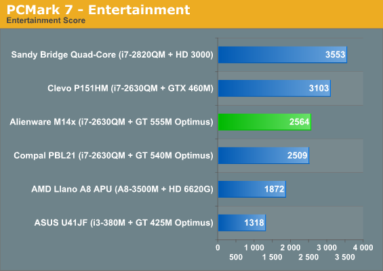The width and height of the screenshot is (383, 271).
Task: Click the bar value 1318
Action: tap(254, 223)
